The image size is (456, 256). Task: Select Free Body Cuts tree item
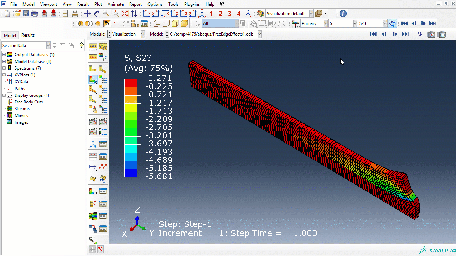tap(28, 102)
